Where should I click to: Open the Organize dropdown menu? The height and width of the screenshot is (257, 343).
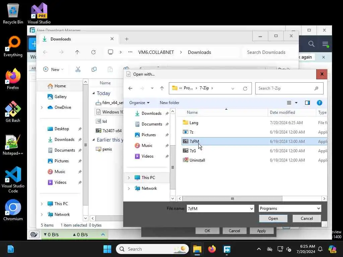[139, 103]
